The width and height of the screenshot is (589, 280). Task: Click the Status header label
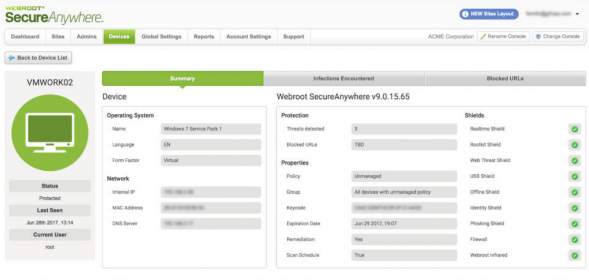coord(50,186)
